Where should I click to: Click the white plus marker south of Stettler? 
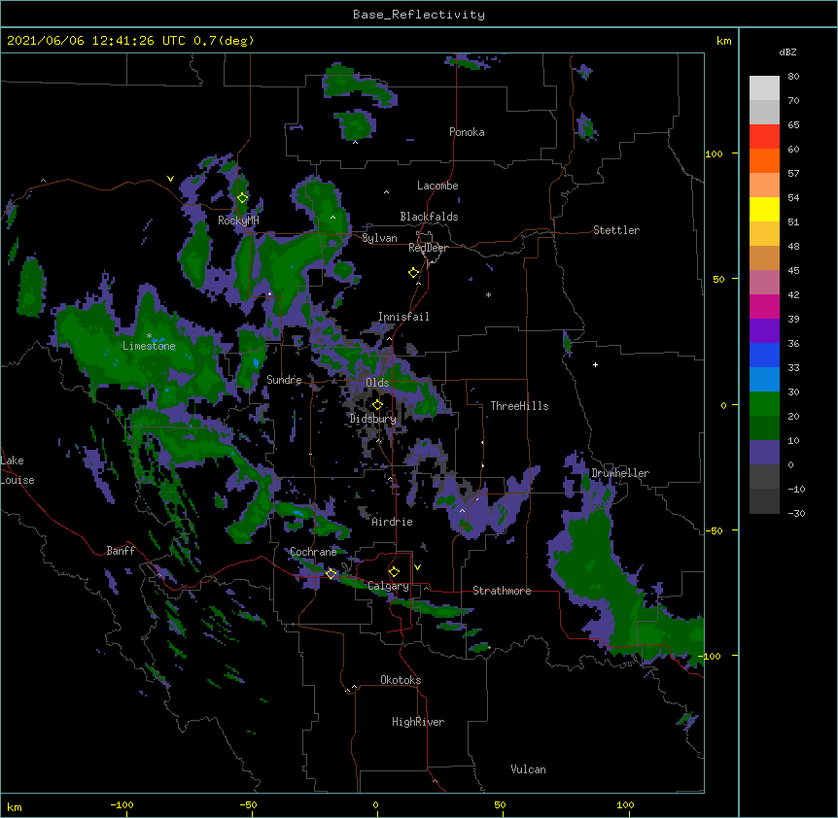tap(595, 364)
